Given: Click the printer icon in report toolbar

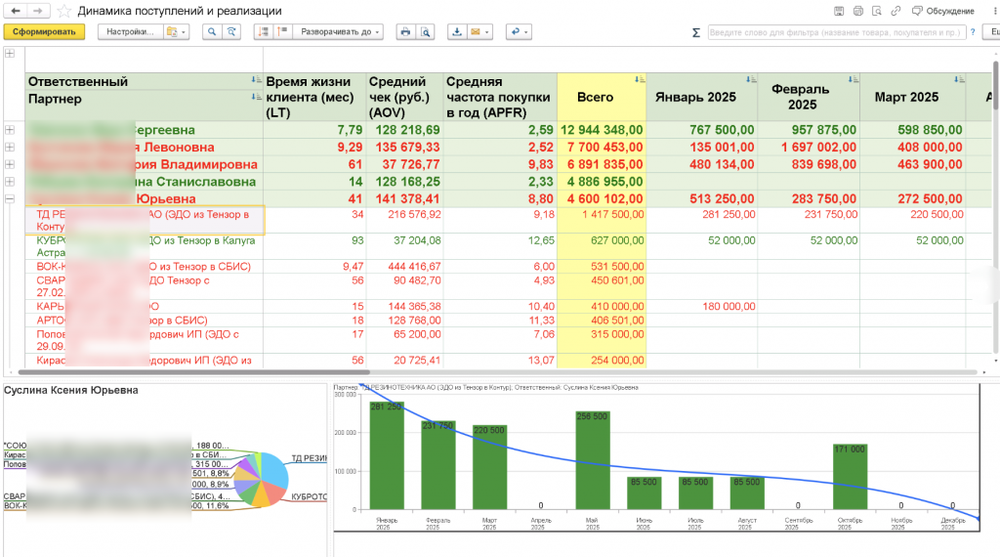Looking at the screenshot, I should [x=405, y=32].
